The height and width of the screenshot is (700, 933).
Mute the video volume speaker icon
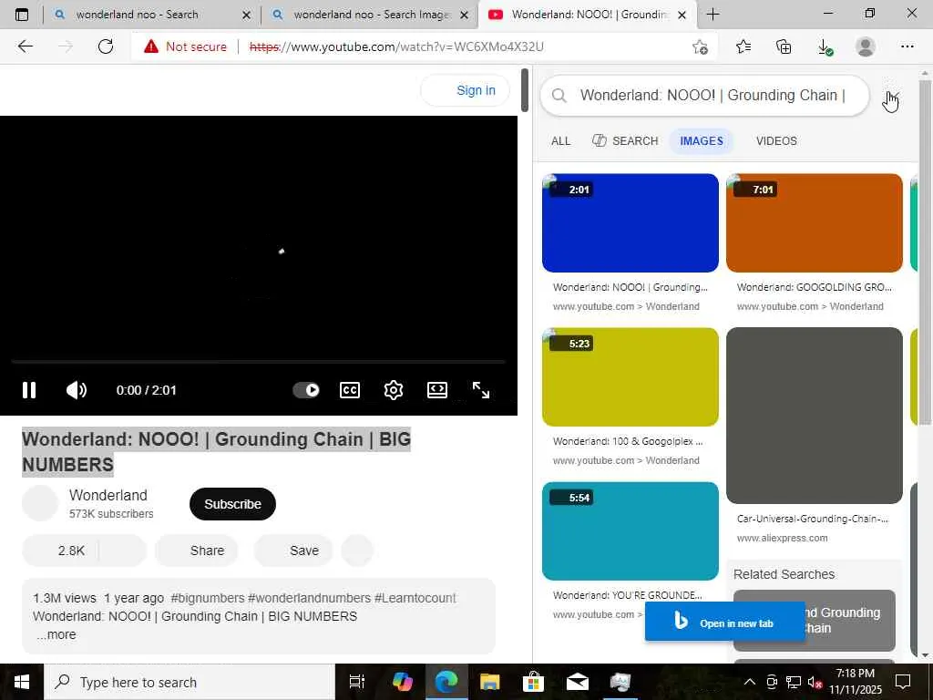(77, 390)
